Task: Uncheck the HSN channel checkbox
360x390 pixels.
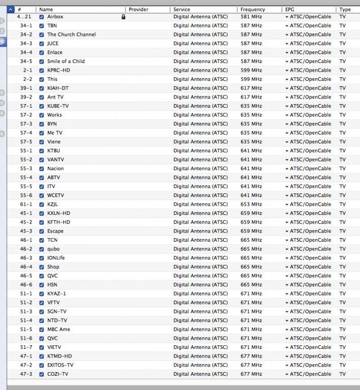Action: pos(42,285)
